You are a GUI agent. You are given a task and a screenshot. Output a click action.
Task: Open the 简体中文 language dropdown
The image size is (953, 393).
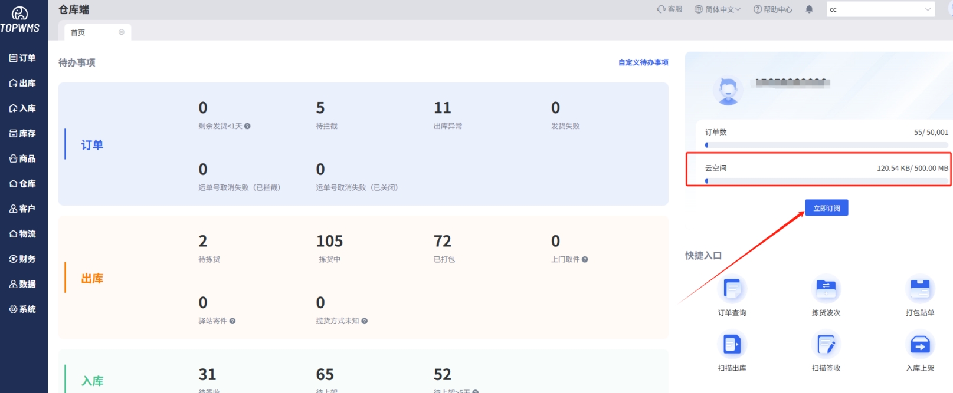pos(718,9)
